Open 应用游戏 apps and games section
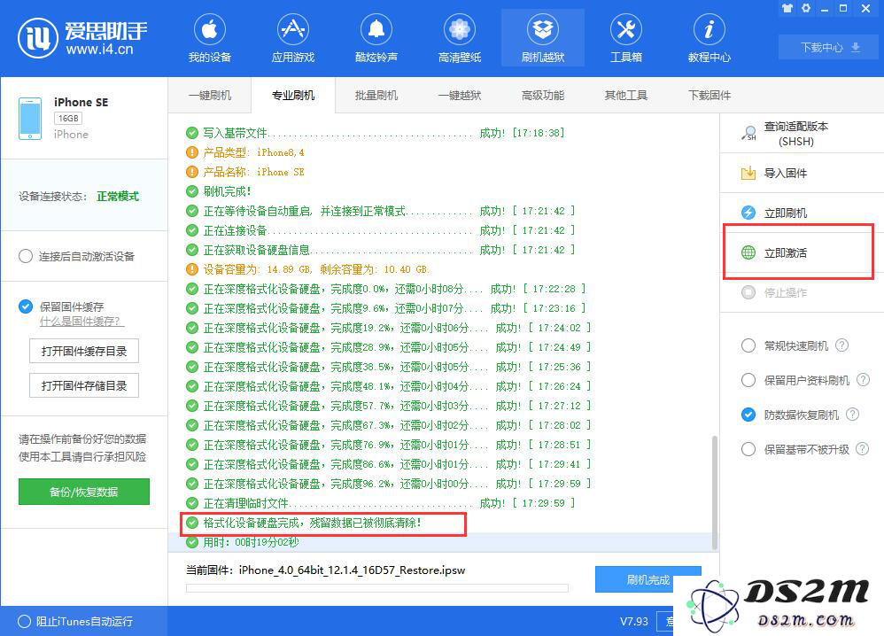Image resolution: width=884 pixels, height=636 pixels. point(292,38)
